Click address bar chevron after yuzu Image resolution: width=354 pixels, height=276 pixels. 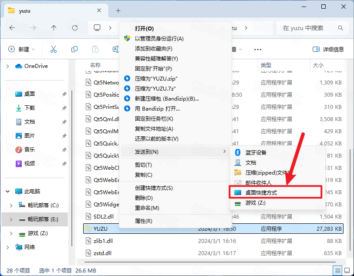tap(246, 28)
